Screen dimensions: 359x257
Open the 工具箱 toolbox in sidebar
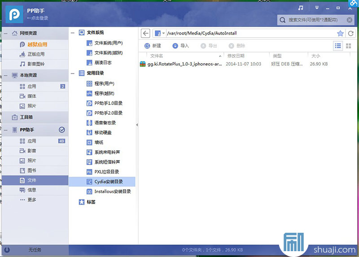coord(26,118)
